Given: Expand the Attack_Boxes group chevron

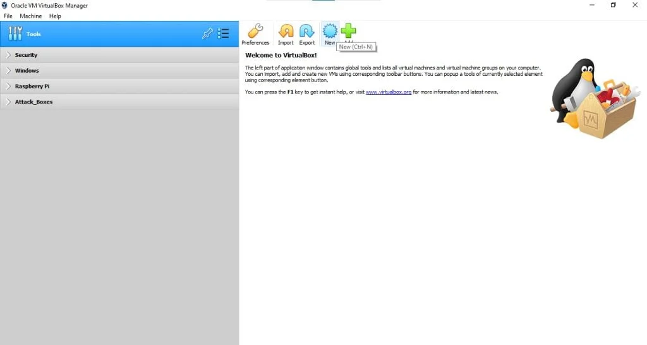Looking at the screenshot, I should coord(8,102).
